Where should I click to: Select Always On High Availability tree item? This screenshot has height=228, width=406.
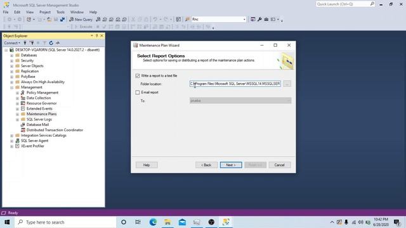click(43, 82)
